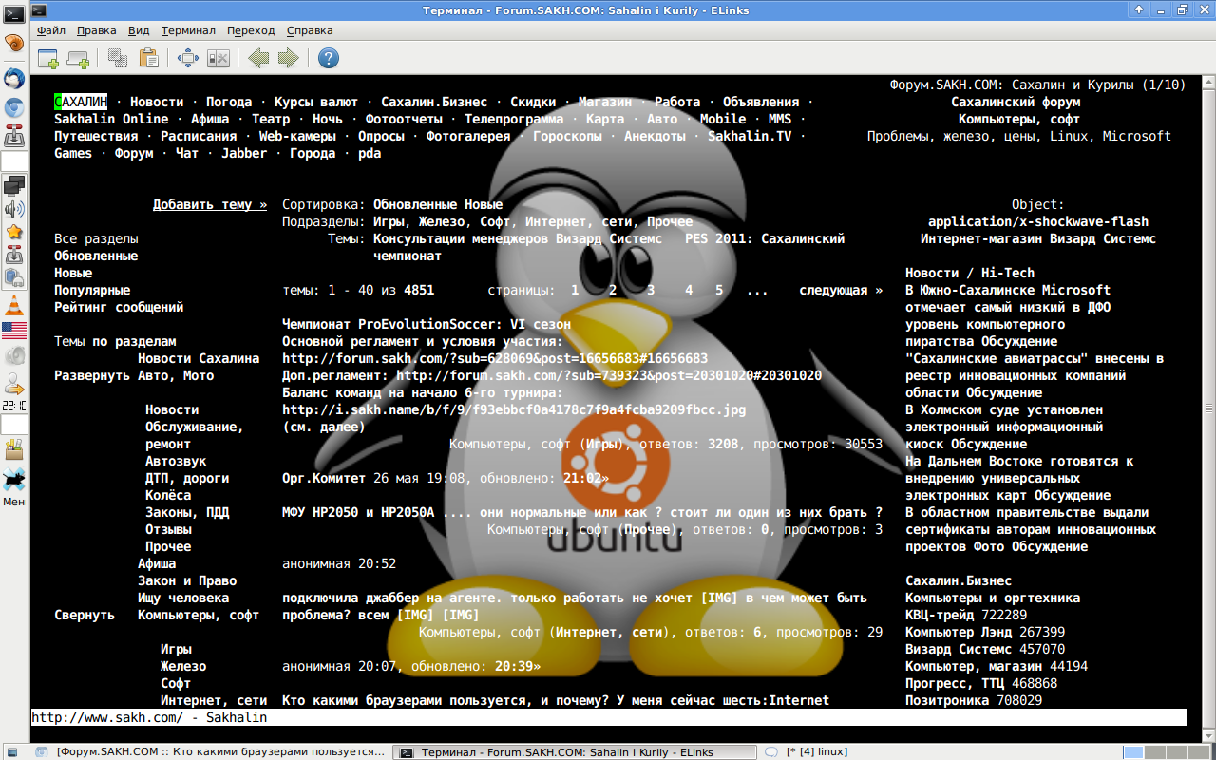Open the Интернет, сети subcategory at bottom
The image size is (1216, 760).
(214, 700)
